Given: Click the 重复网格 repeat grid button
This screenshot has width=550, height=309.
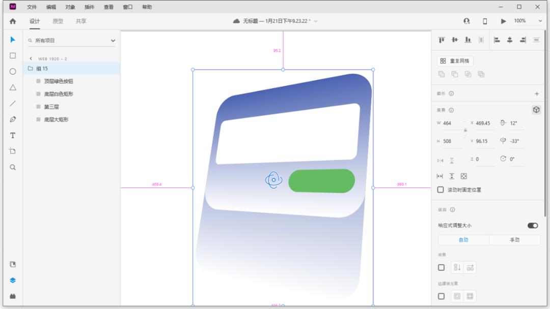Looking at the screenshot, I should tap(455, 61).
